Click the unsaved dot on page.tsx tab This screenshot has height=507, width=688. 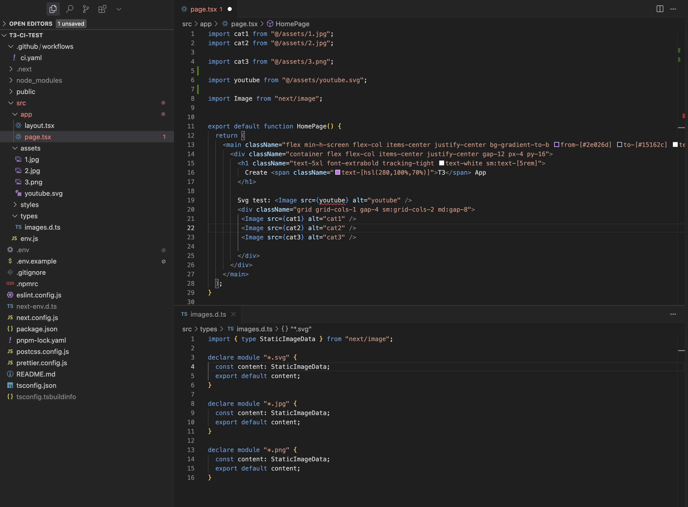230,9
